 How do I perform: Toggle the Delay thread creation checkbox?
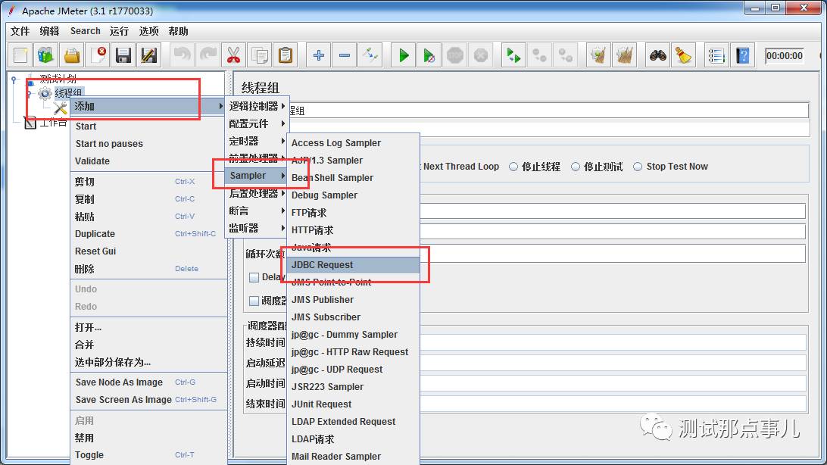click(254, 277)
